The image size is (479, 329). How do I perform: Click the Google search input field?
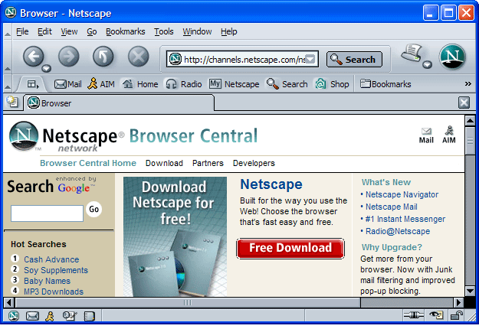pyautogui.click(x=47, y=213)
